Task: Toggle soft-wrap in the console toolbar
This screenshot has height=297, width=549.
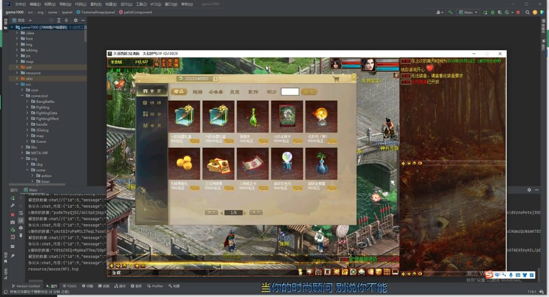Action: pyautogui.click(x=21, y=214)
